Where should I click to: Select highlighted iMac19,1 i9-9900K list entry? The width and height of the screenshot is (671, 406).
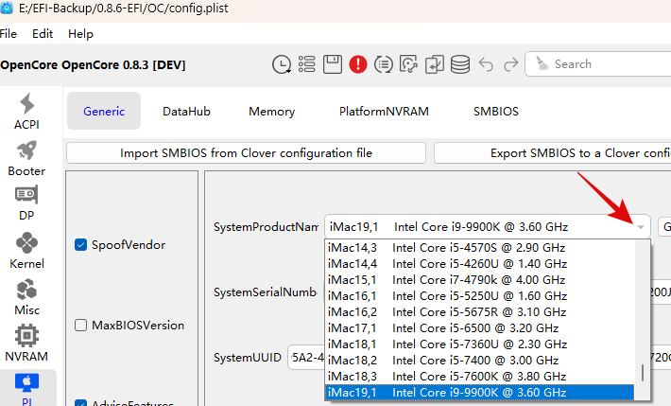click(x=479, y=393)
